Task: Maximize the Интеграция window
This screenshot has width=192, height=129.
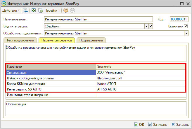Action: pyautogui.click(x=182, y=4)
